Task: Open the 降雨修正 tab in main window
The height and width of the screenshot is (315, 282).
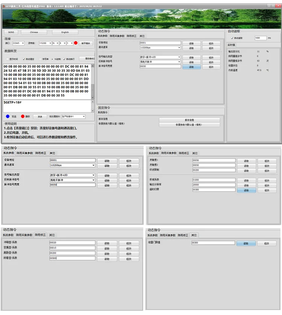Action: click(x=132, y=36)
